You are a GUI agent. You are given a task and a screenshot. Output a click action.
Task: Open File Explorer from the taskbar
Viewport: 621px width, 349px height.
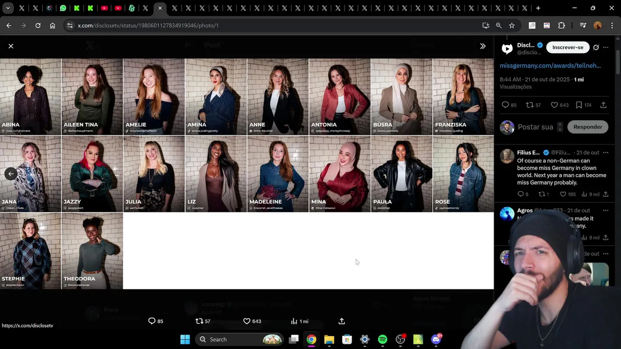click(329, 339)
